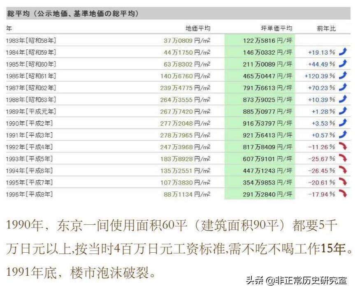Click the cell 291万2840円/坪
355x293 pixels.
267,194
